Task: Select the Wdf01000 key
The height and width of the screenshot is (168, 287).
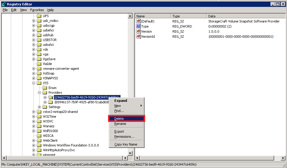Action: 50,131
